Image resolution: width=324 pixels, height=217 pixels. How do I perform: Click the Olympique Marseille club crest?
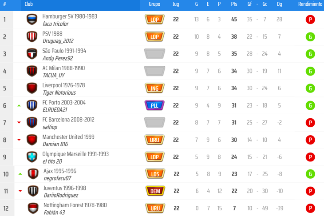(x=32, y=157)
